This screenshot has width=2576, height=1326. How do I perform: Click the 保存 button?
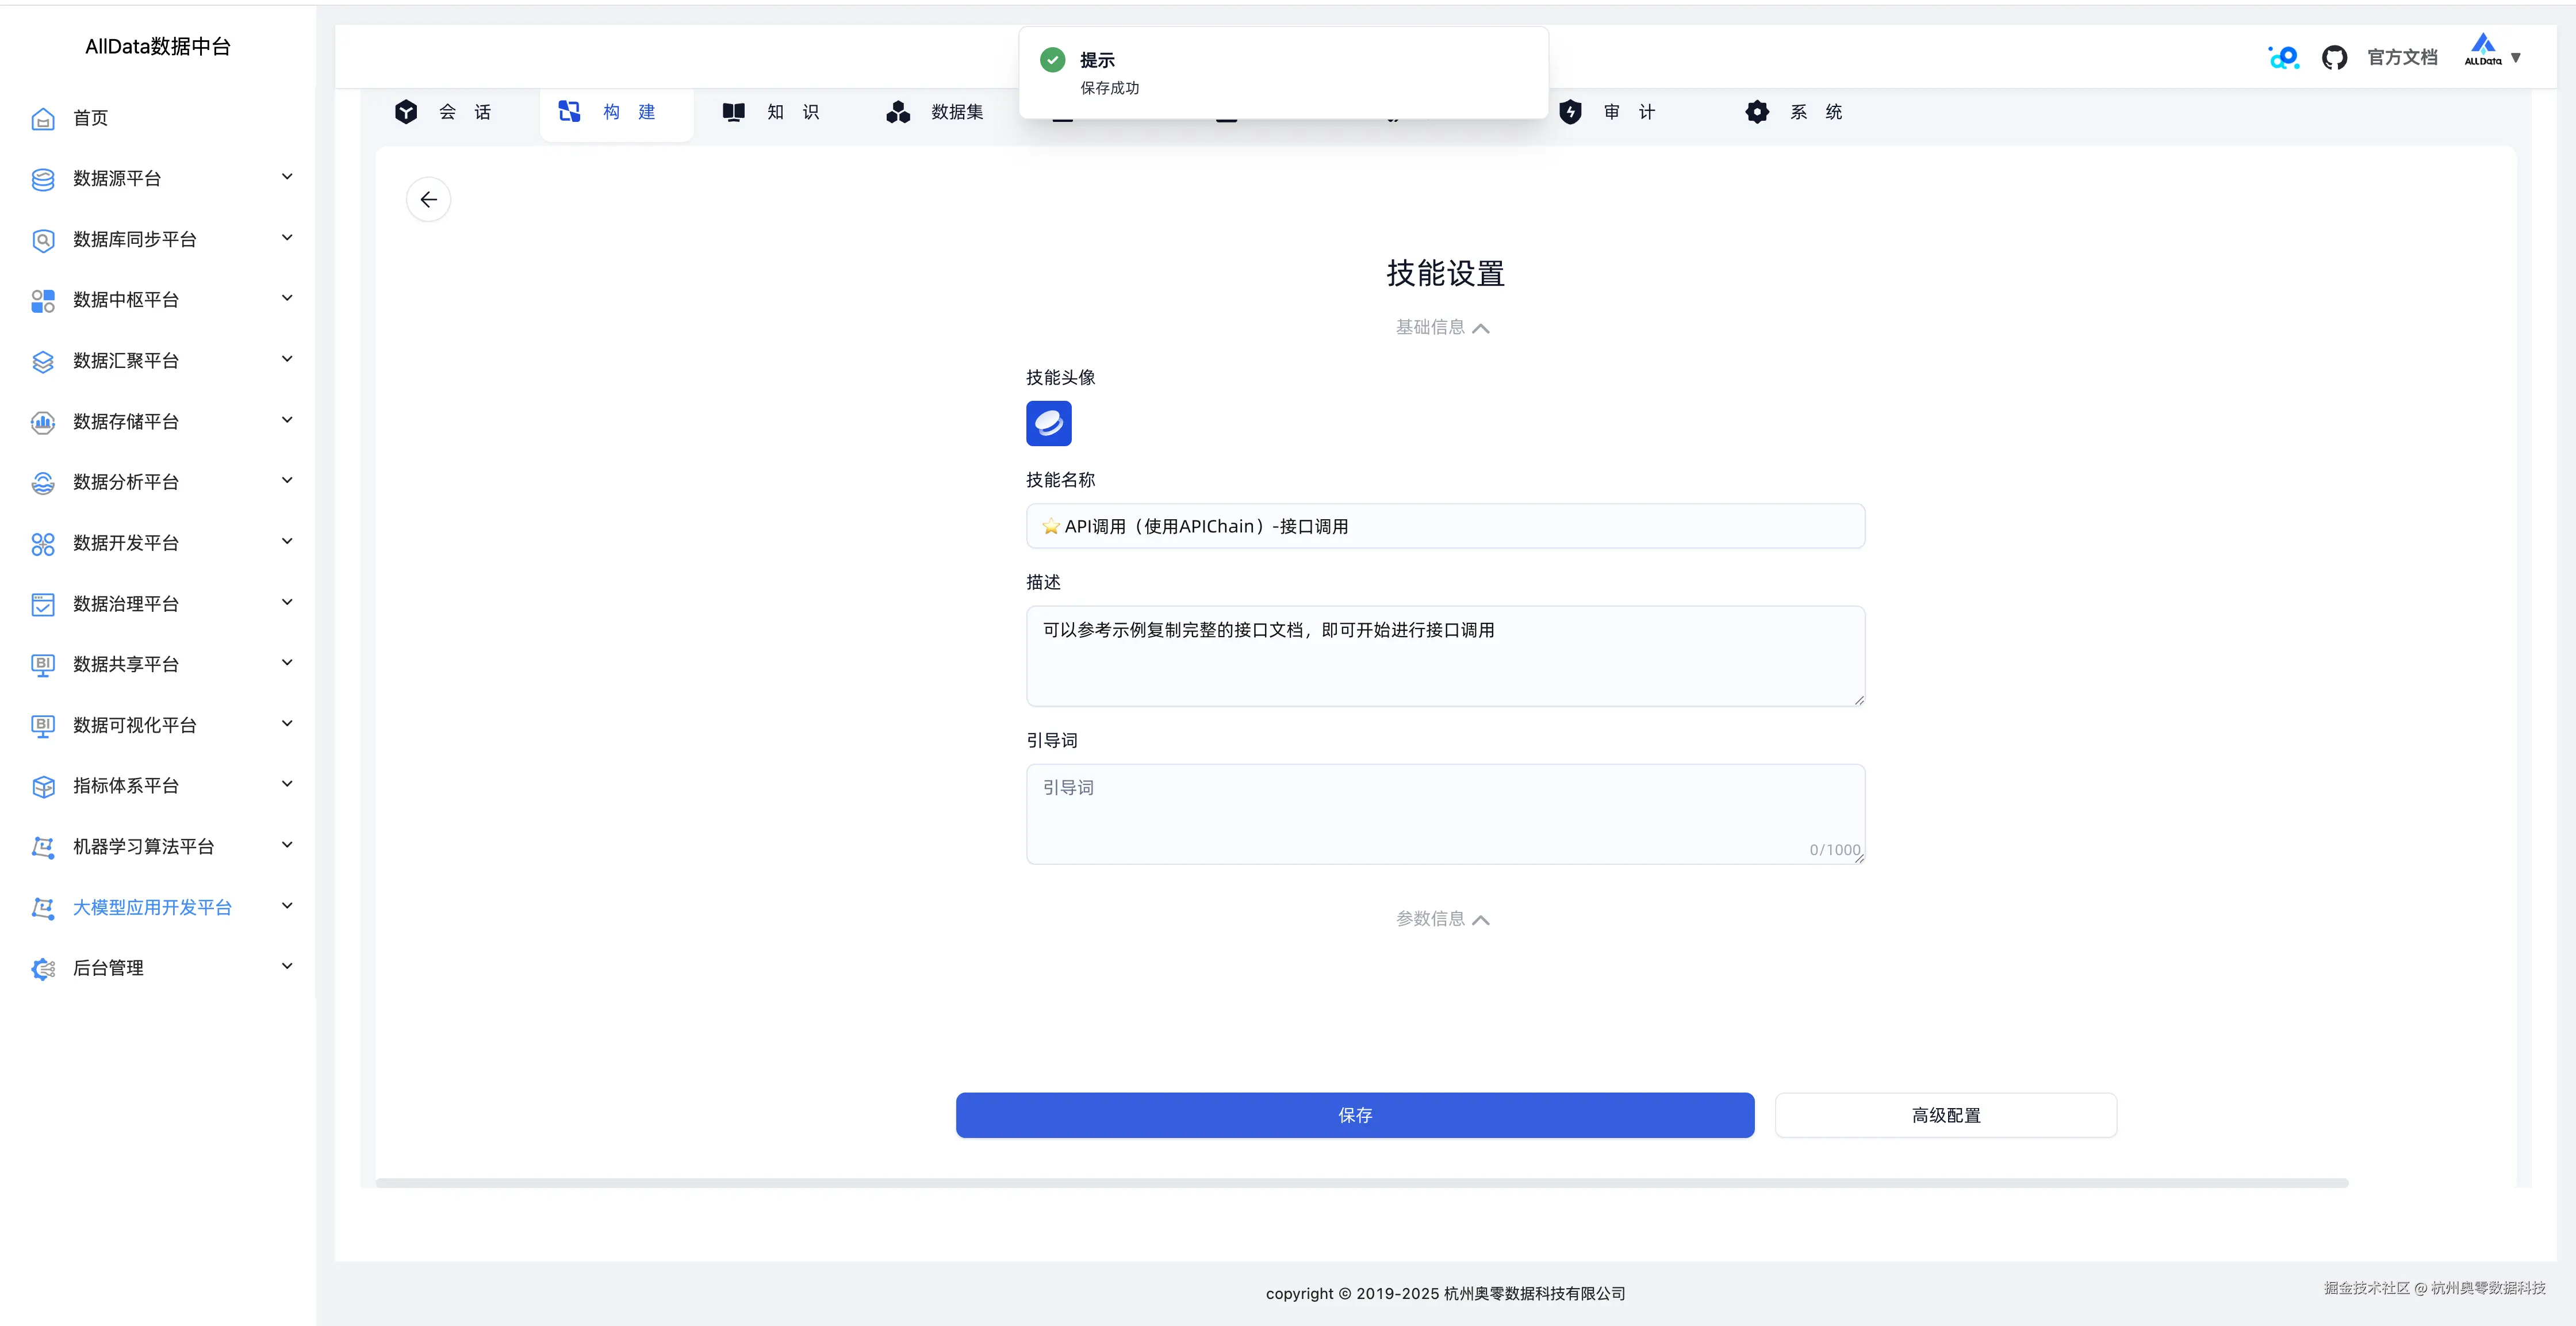1354,1115
